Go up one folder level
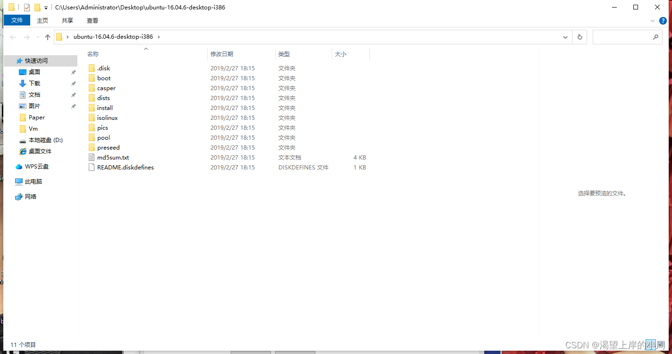 [48, 37]
